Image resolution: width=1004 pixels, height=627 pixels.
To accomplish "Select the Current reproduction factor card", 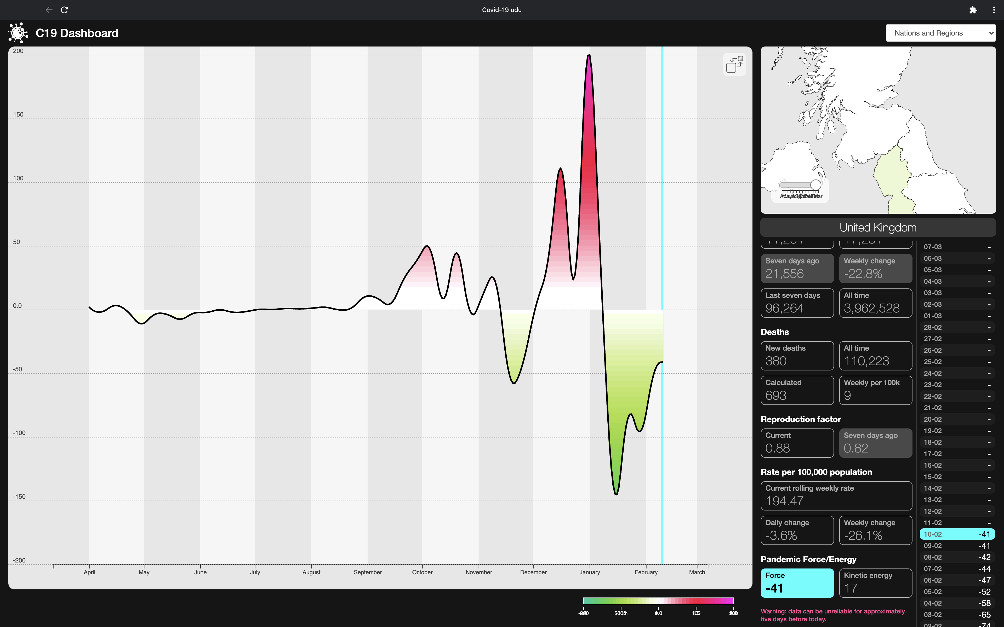I will [797, 443].
